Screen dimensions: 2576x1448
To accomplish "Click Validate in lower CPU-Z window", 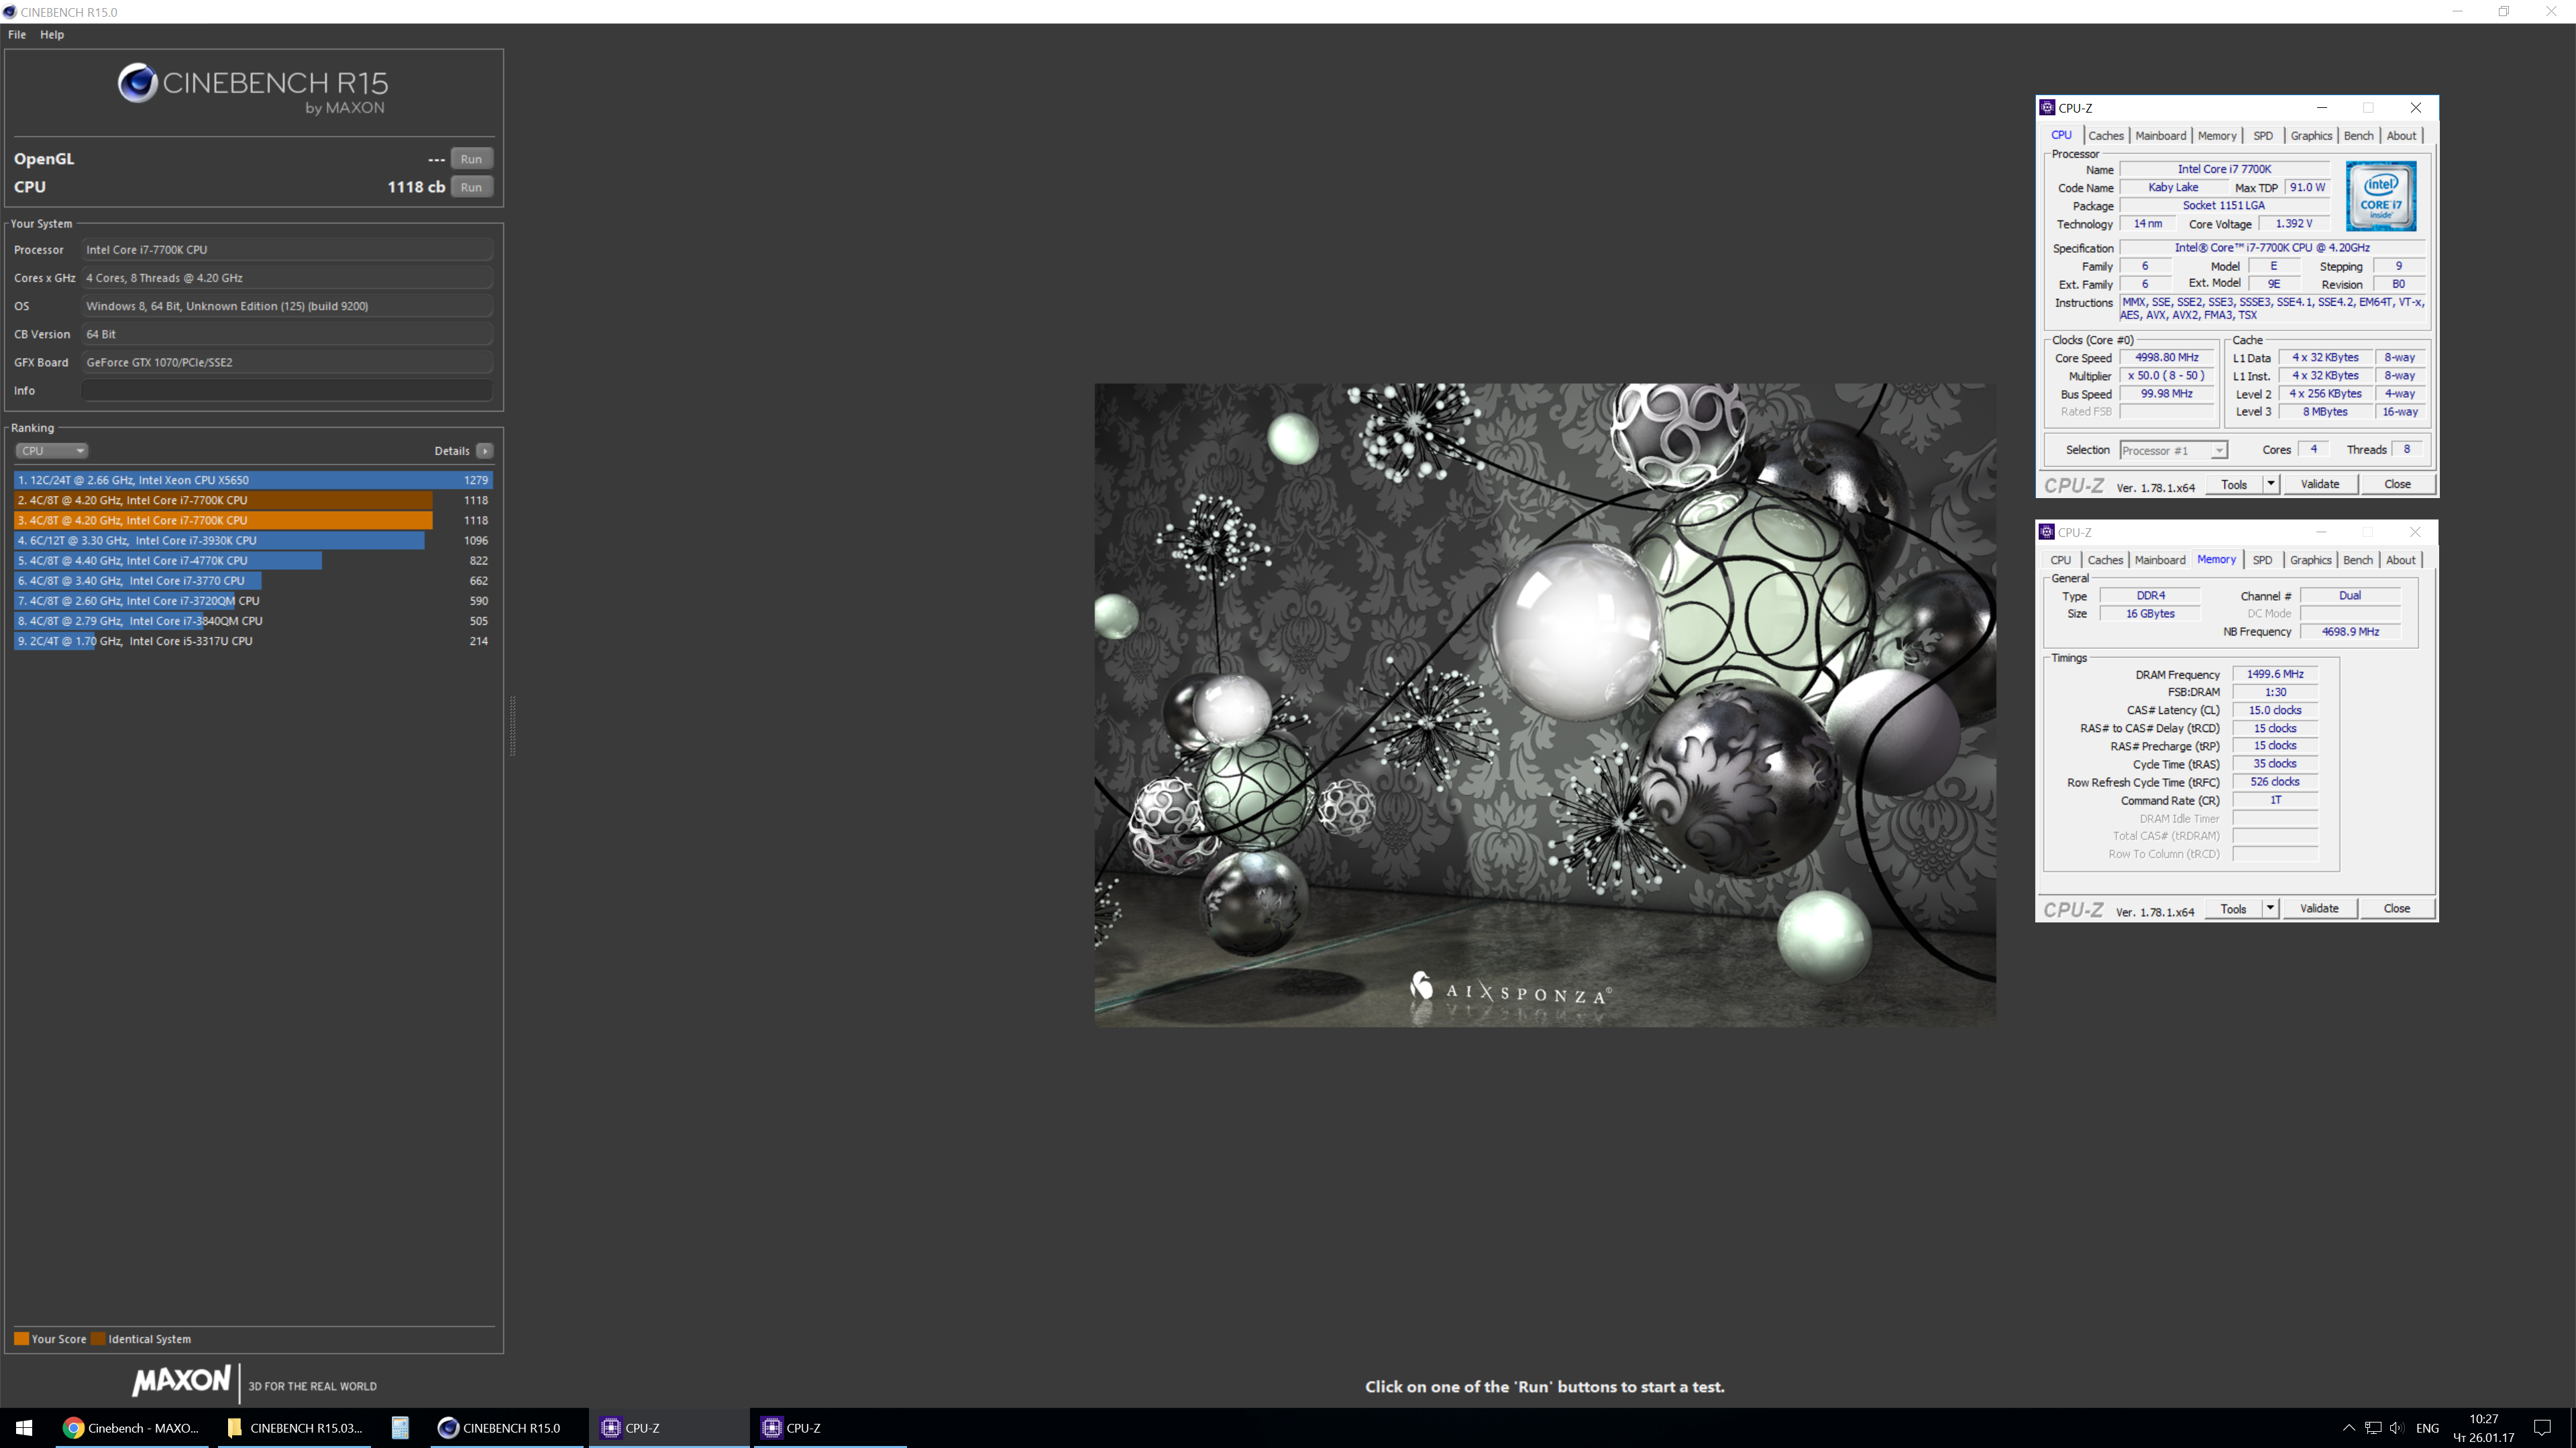I will tap(2319, 908).
